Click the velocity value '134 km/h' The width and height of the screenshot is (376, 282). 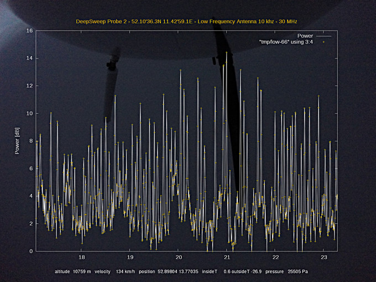tap(126, 271)
